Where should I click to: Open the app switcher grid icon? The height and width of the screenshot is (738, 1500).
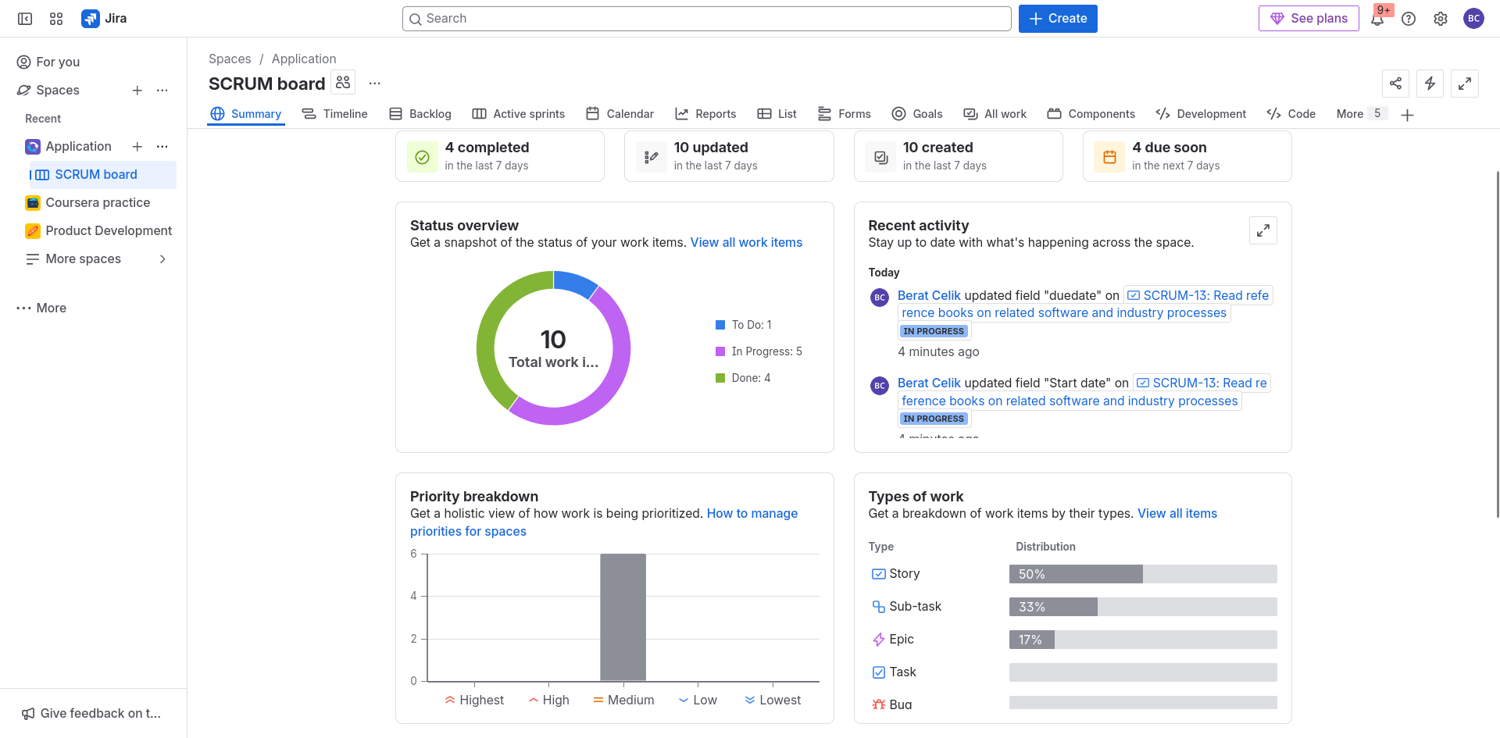[x=56, y=19]
